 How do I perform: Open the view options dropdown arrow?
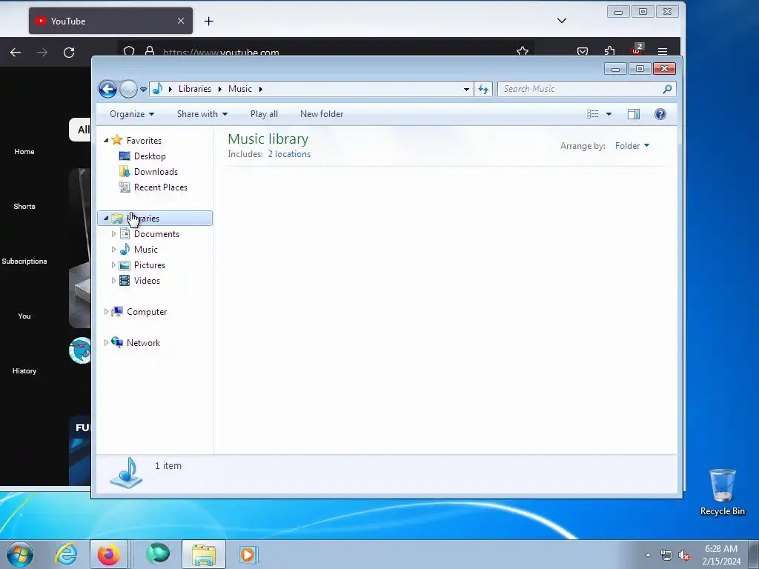609,114
